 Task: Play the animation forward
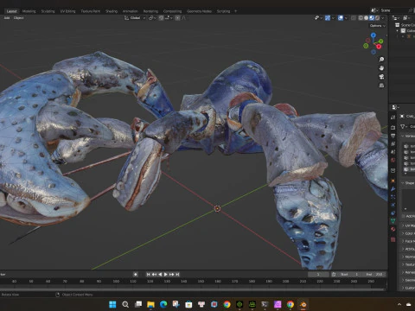(x=166, y=275)
